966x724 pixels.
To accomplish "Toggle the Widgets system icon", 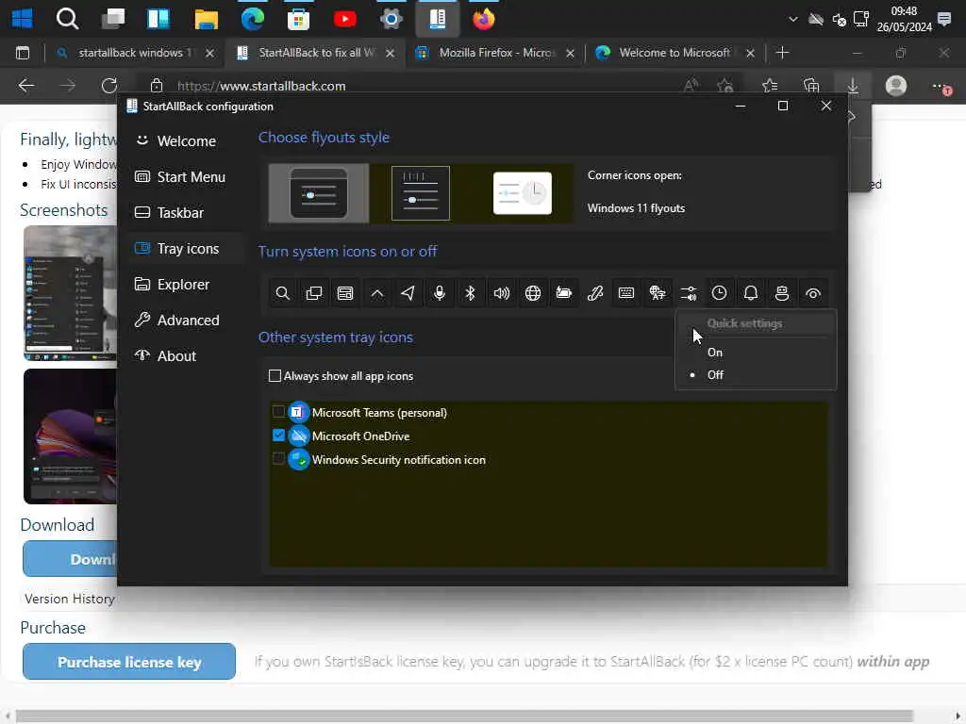I will [345, 293].
